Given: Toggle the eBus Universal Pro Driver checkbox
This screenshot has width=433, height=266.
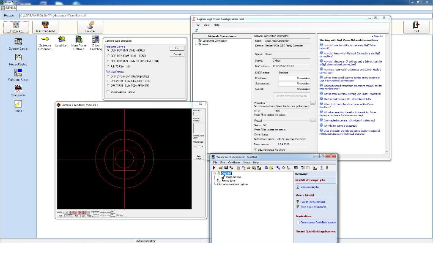Looking at the screenshot, I should 255,149.
